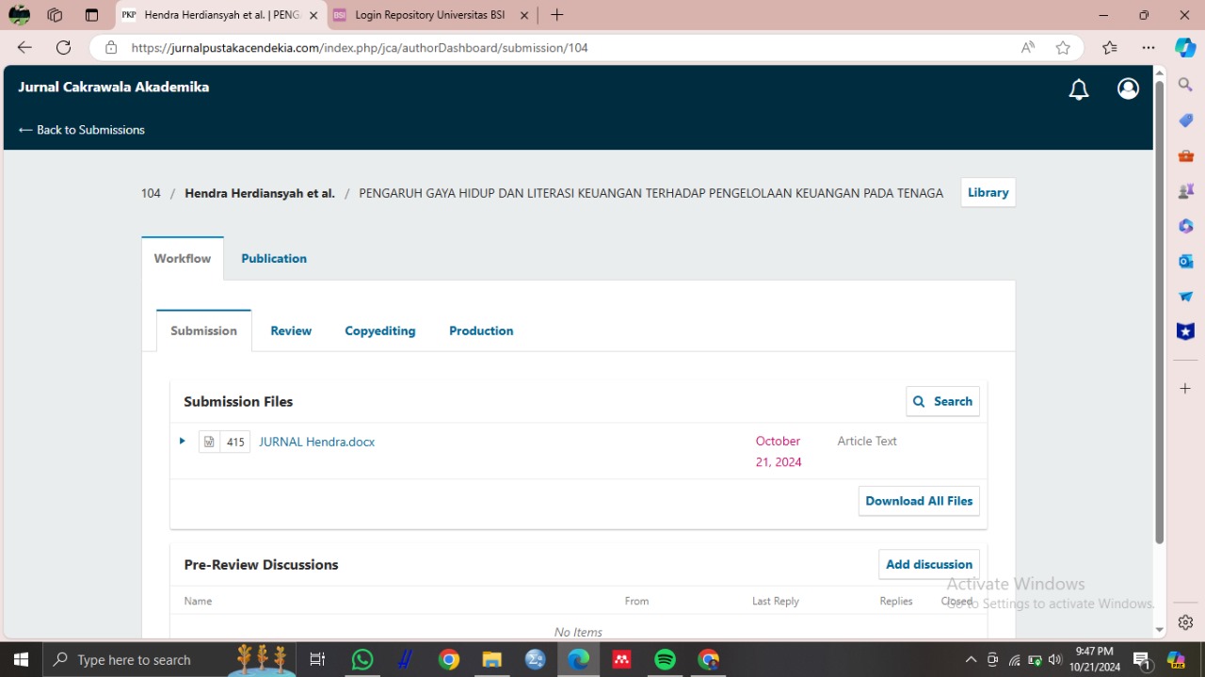Open the notification center icon
Screen dimensions: 1205x677
pos(1142,660)
